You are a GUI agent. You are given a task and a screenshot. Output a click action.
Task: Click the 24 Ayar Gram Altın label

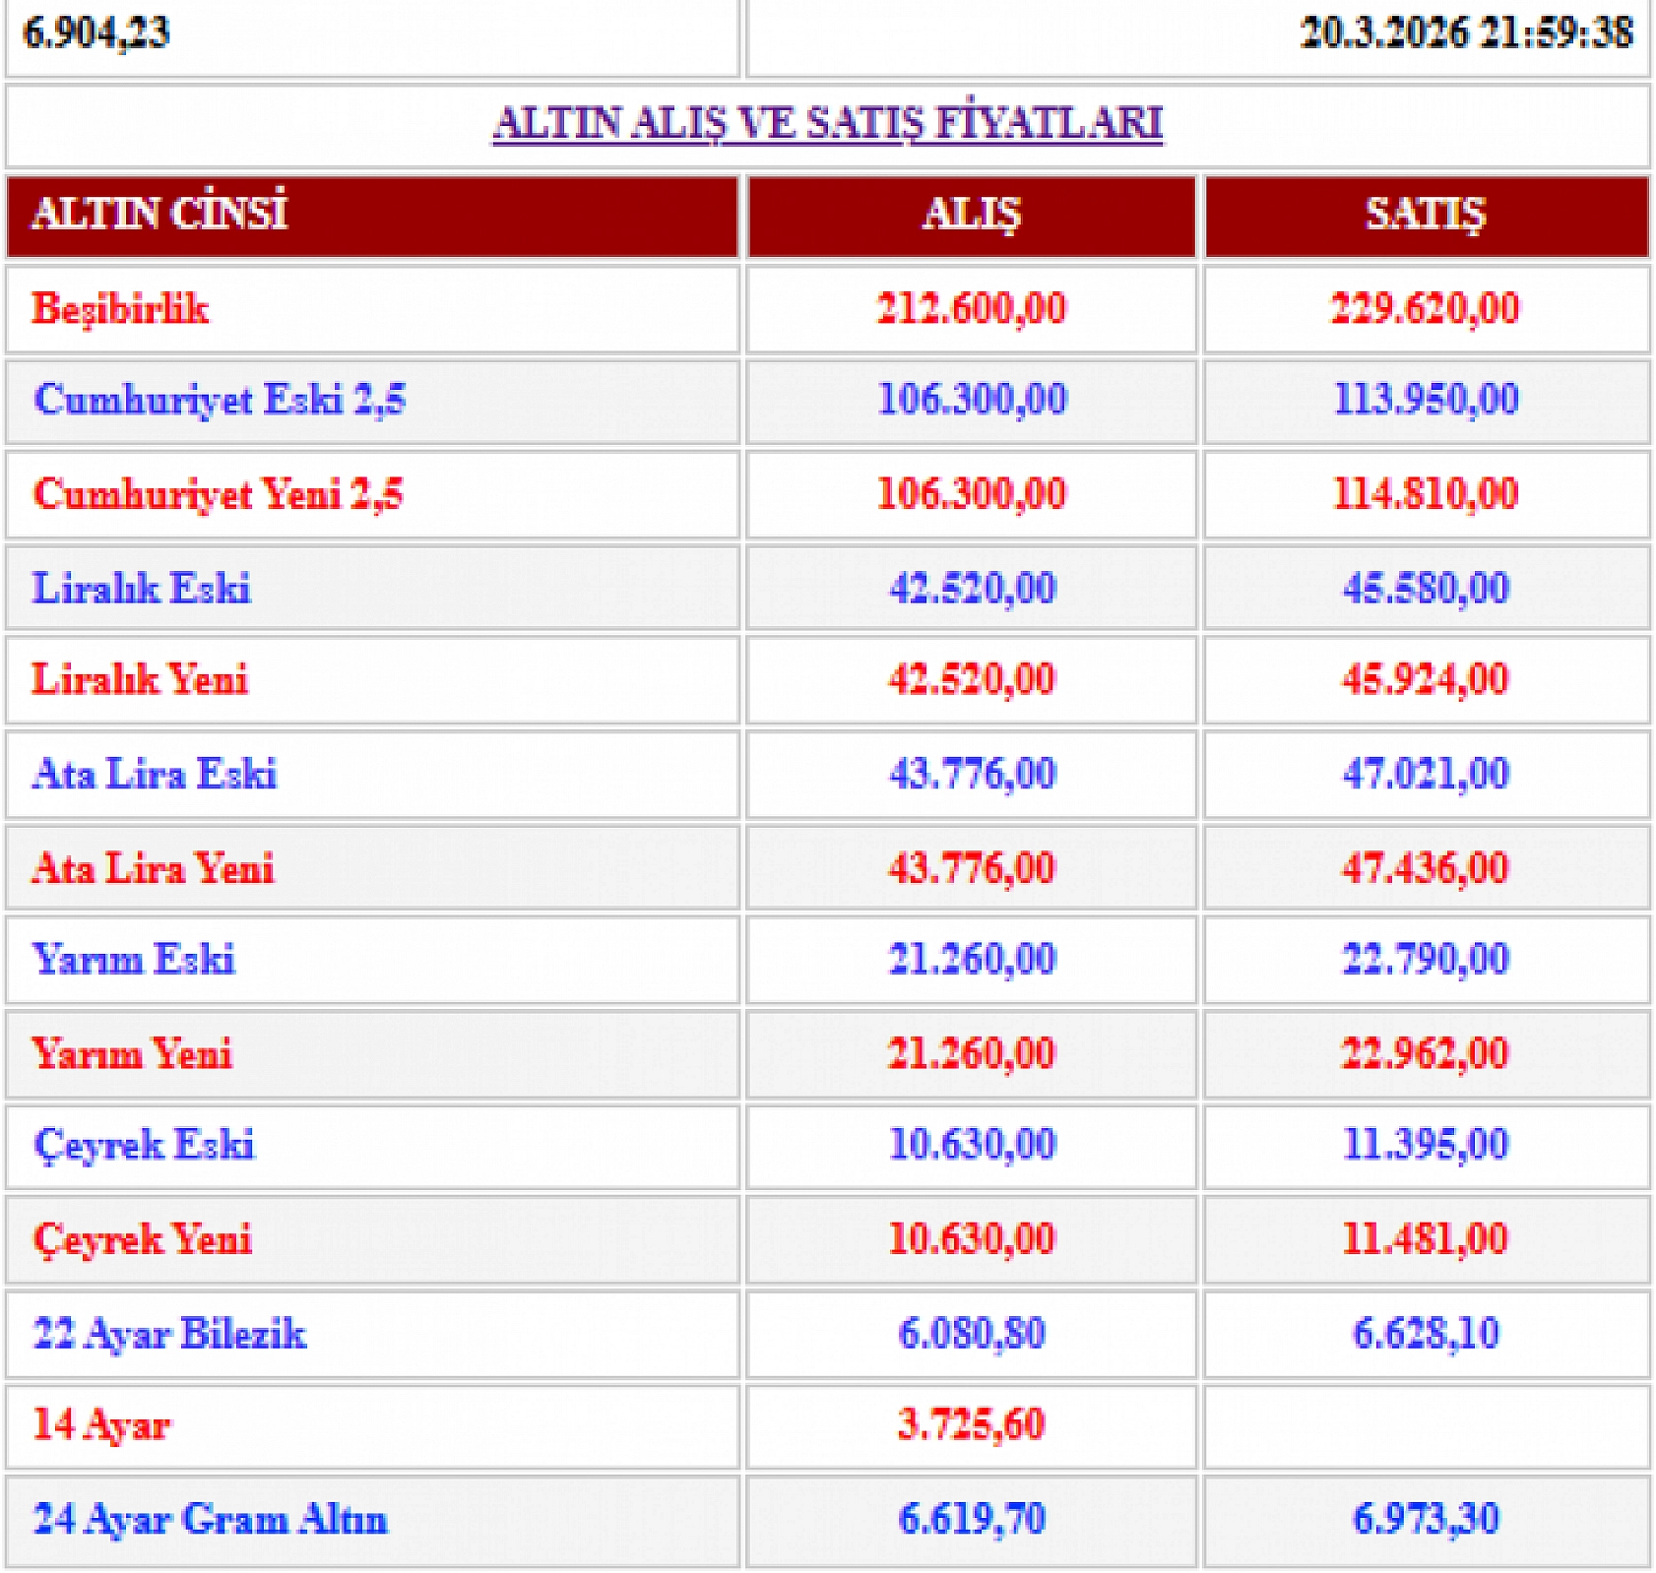(x=210, y=1519)
